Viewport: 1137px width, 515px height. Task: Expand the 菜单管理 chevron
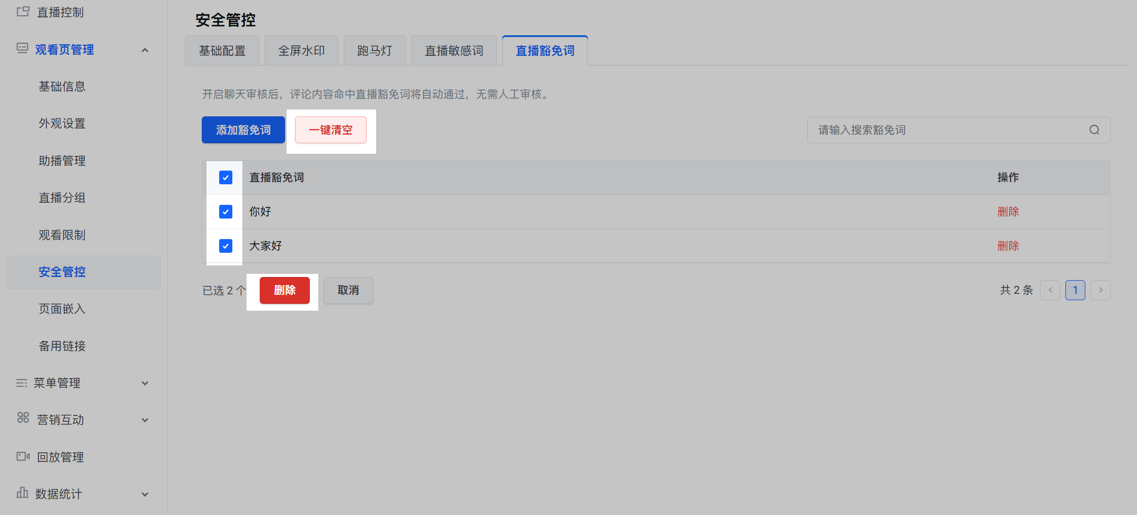coord(145,383)
